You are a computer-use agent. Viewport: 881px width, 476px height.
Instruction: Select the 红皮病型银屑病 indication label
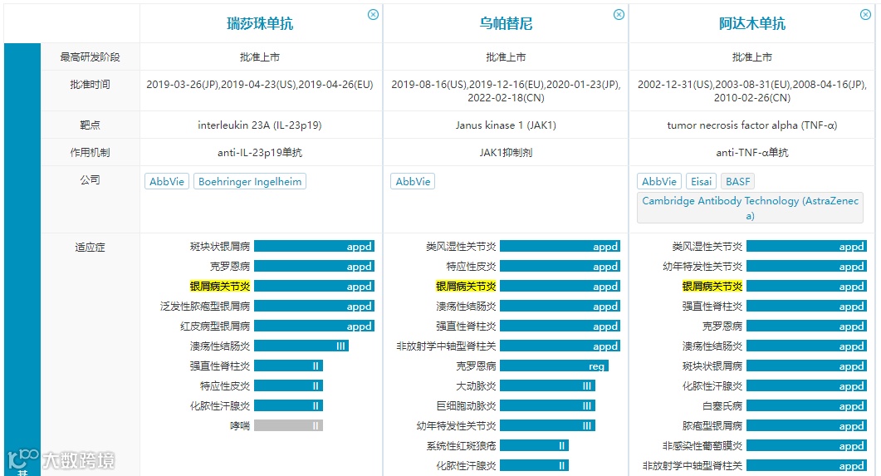(x=215, y=326)
